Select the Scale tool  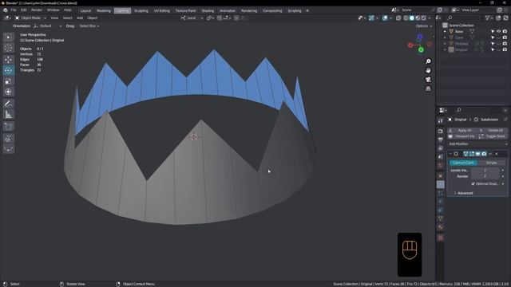point(9,81)
